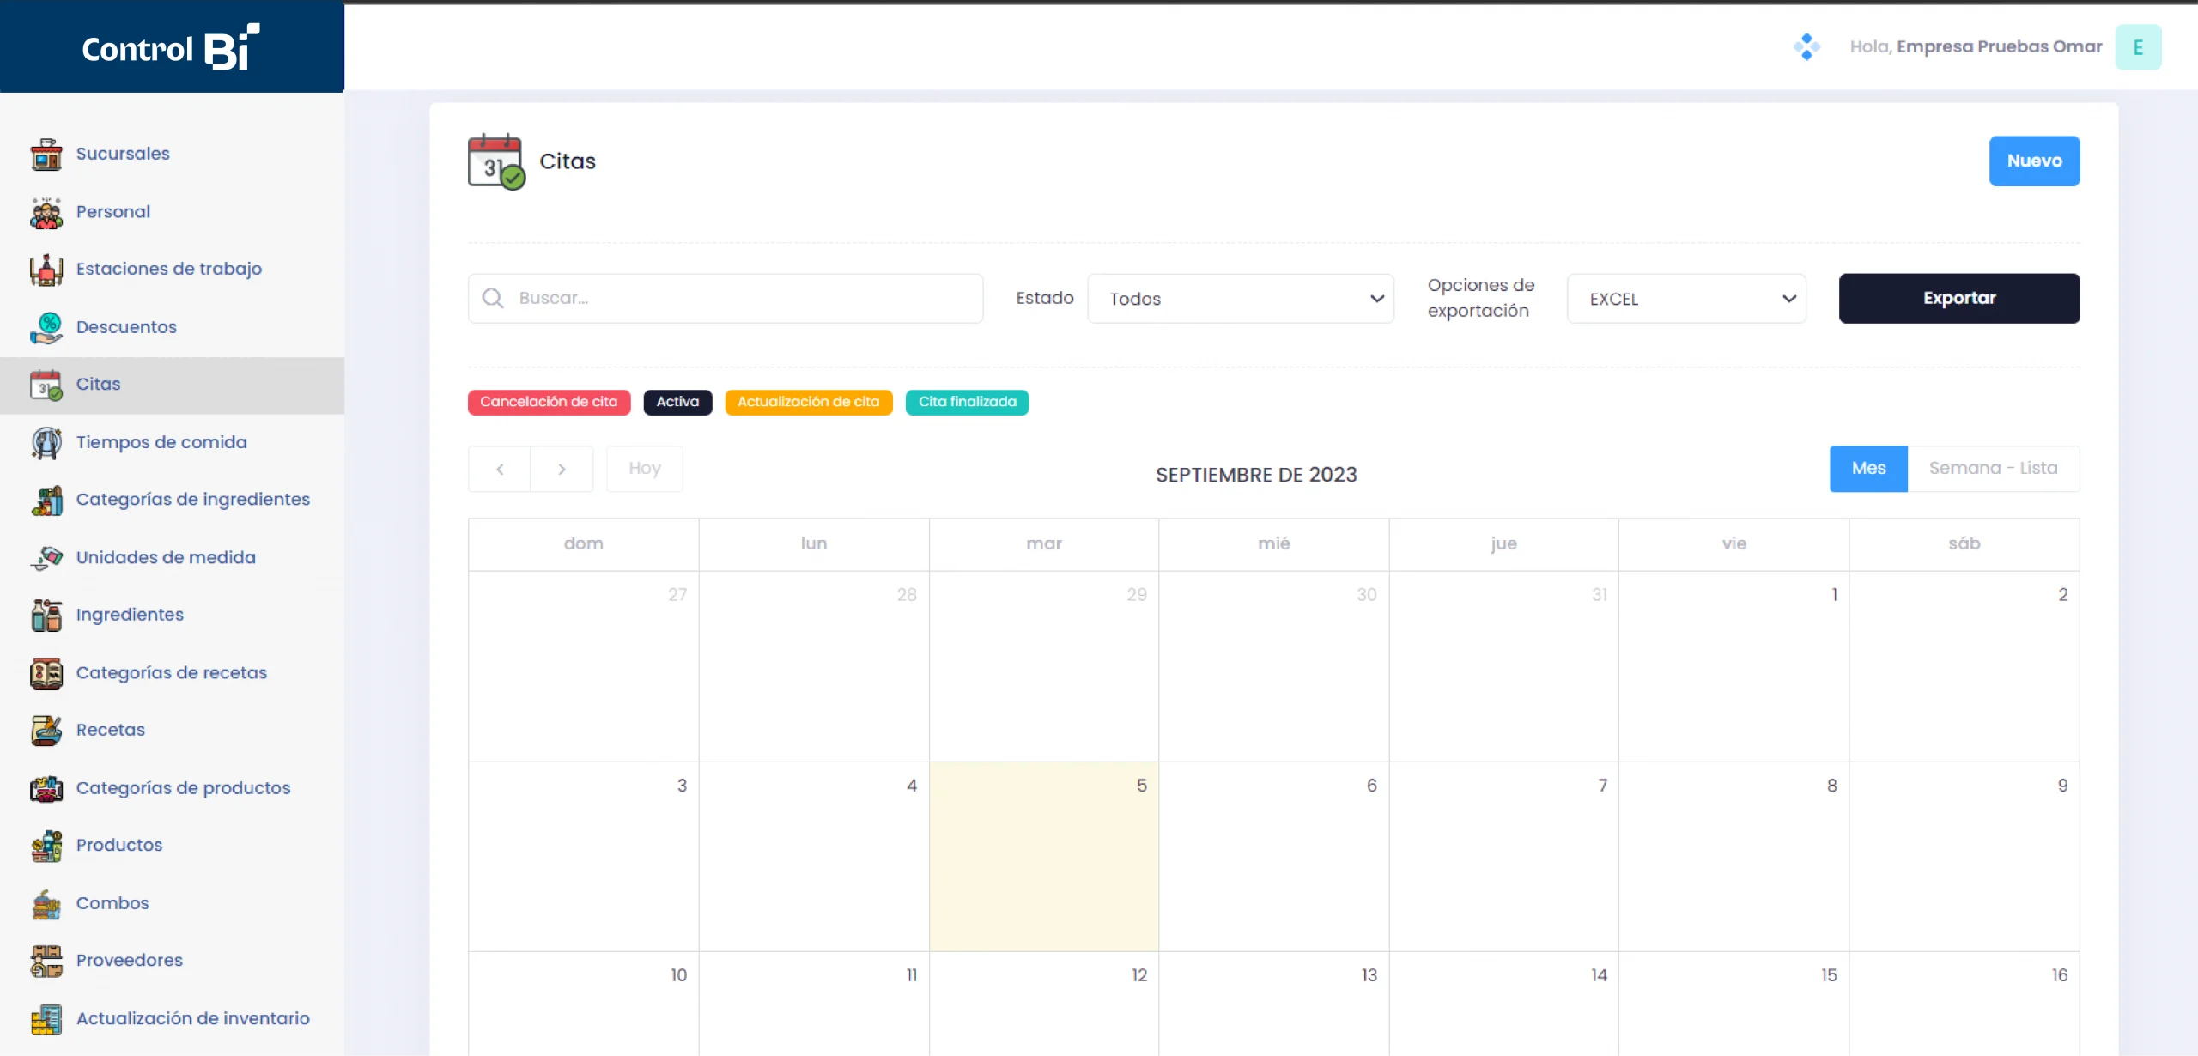
Task: Click the Citas calendar sidebar icon
Action: (46, 385)
